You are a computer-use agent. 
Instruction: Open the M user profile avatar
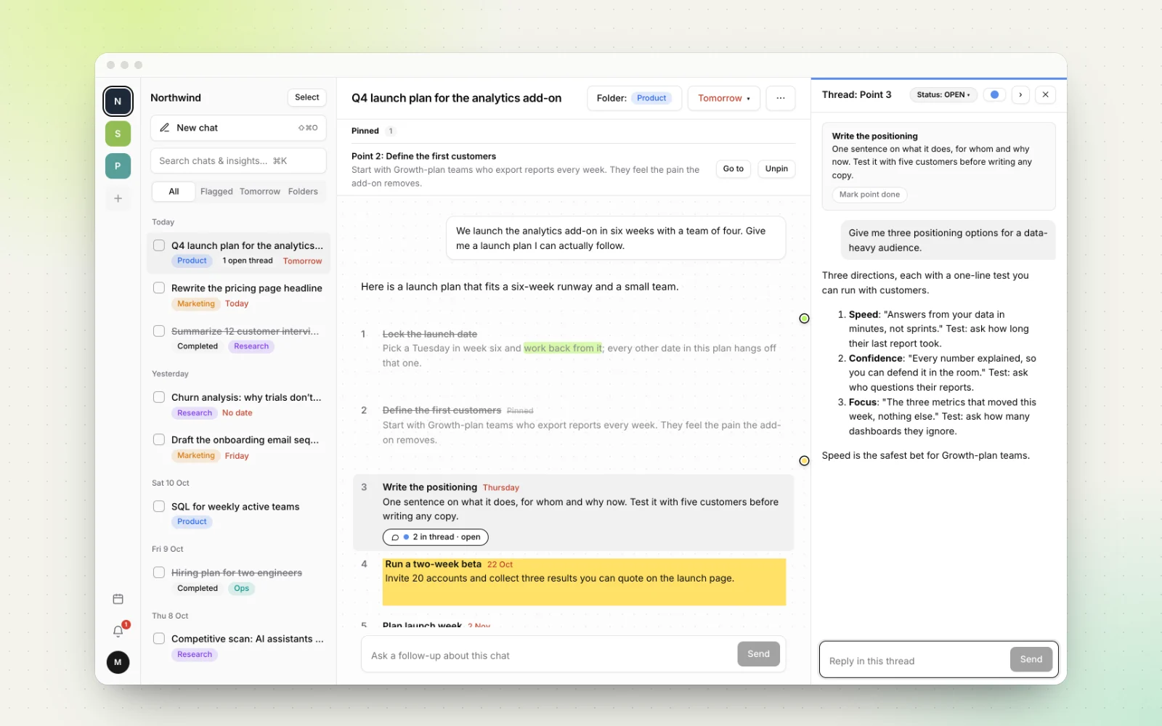118,662
